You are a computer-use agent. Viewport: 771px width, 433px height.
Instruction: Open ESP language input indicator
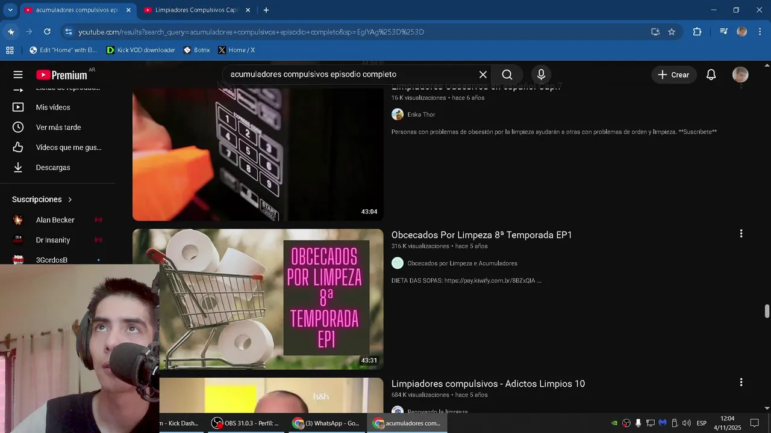point(702,423)
